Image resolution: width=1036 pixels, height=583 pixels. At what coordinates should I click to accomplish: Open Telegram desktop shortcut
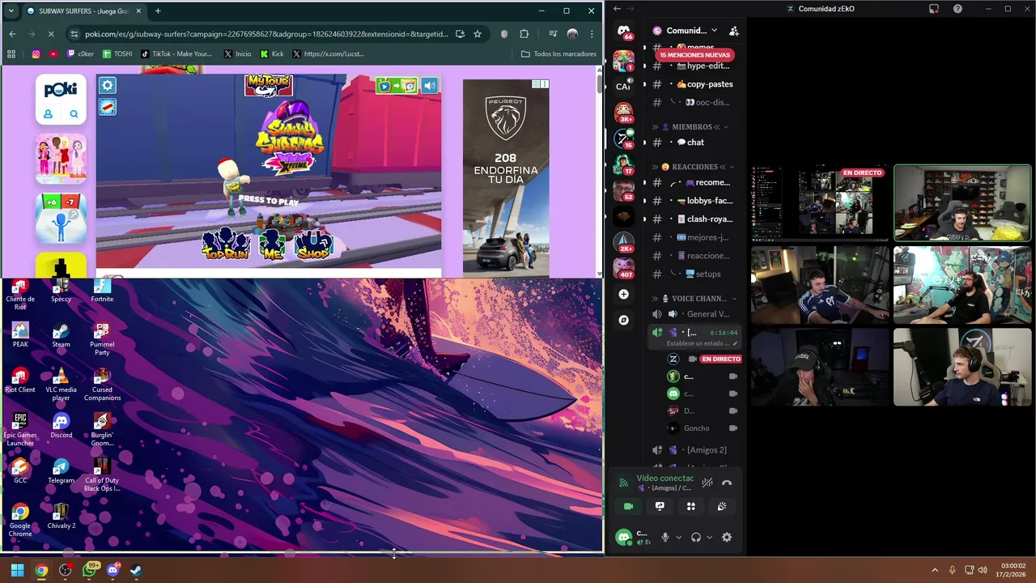click(61, 471)
